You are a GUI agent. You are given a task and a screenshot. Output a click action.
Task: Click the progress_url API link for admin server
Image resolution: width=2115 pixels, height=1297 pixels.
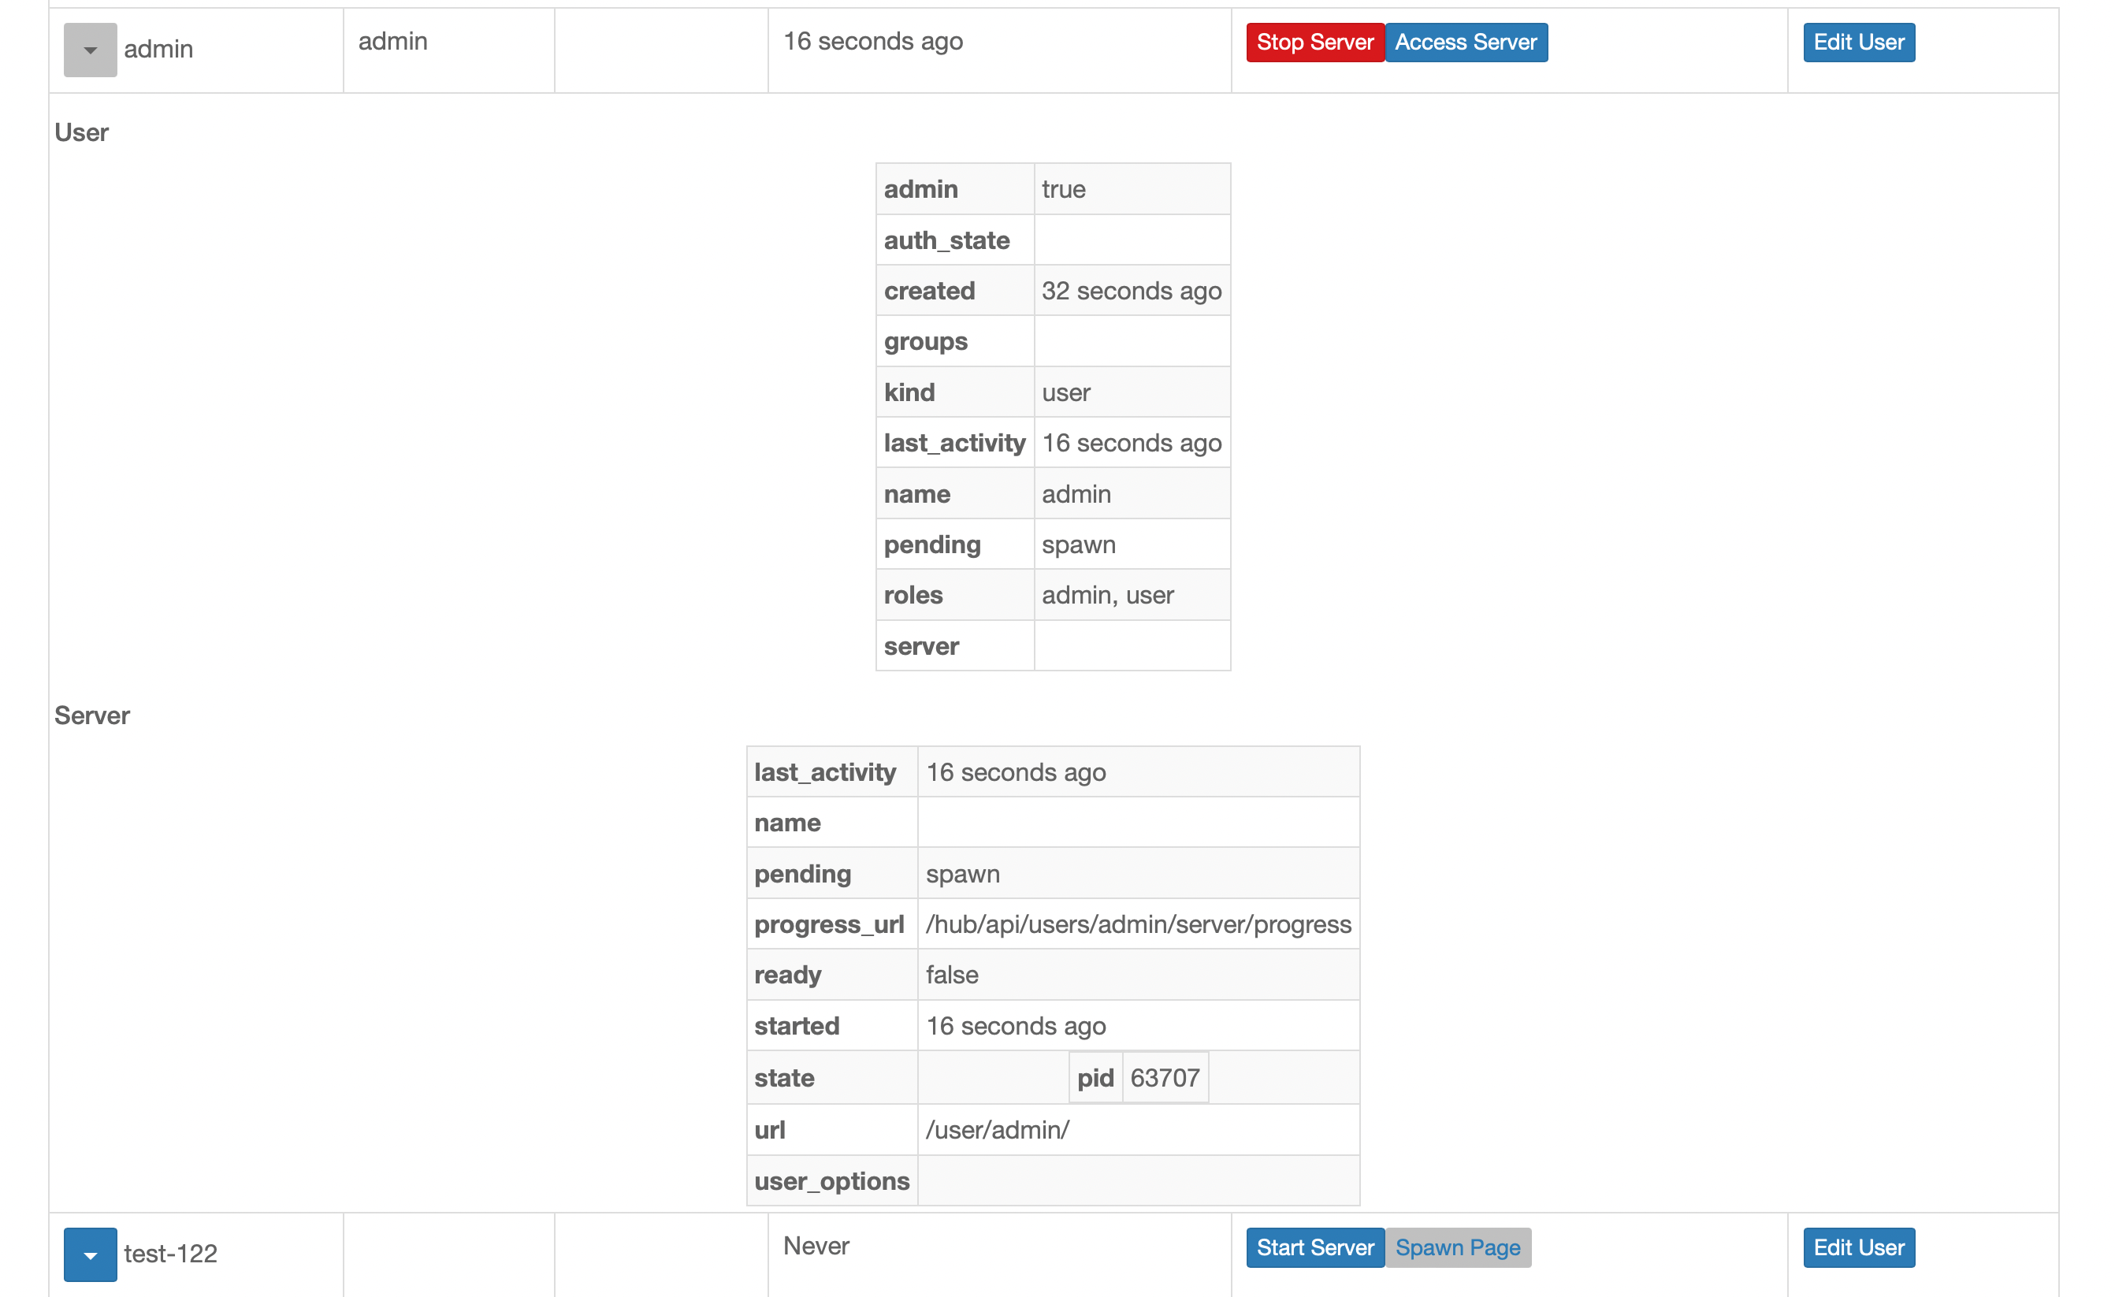[1138, 924]
